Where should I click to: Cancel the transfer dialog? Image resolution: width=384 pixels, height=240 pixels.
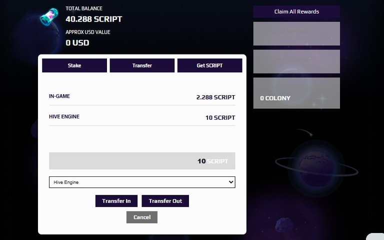coord(142,217)
